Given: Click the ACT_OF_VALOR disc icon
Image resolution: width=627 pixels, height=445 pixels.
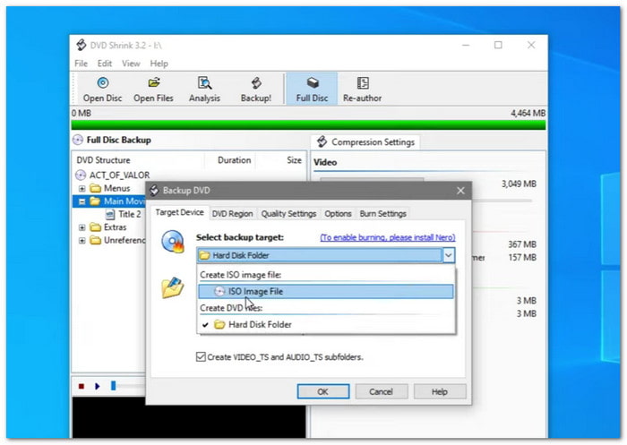Looking at the screenshot, I should tap(81, 175).
